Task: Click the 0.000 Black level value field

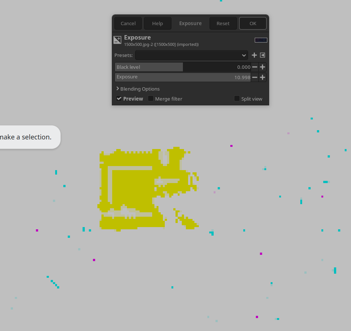Action: click(244, 67)
